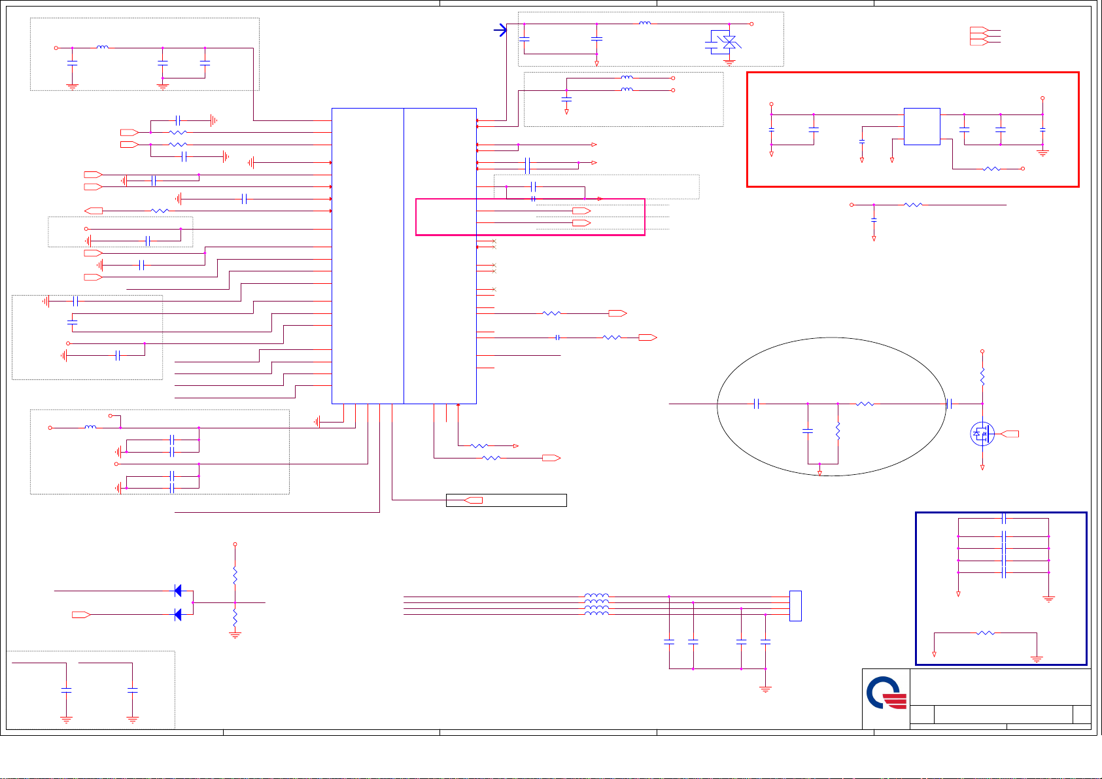Select the stack of three red ports
1102x779 pixels.
coord(979,36)
